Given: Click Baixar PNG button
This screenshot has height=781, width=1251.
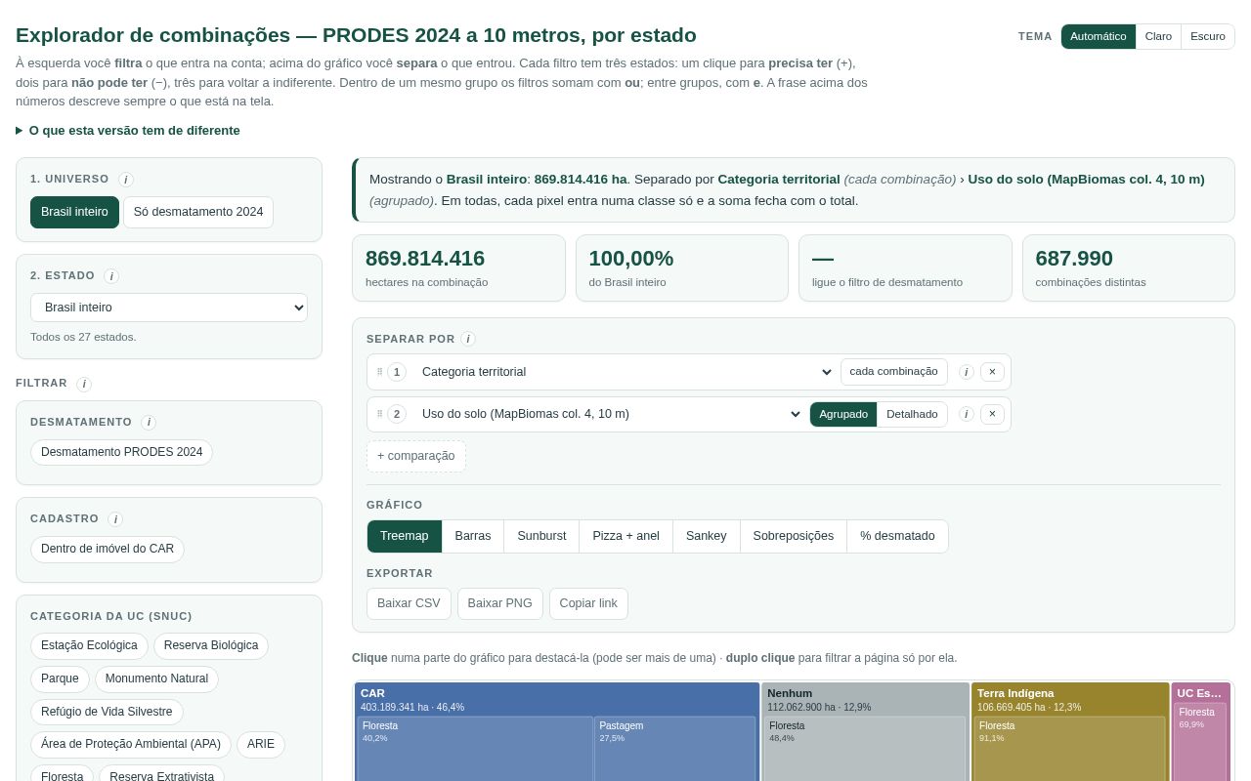Looking at the screenshot, I should [500, 603].
